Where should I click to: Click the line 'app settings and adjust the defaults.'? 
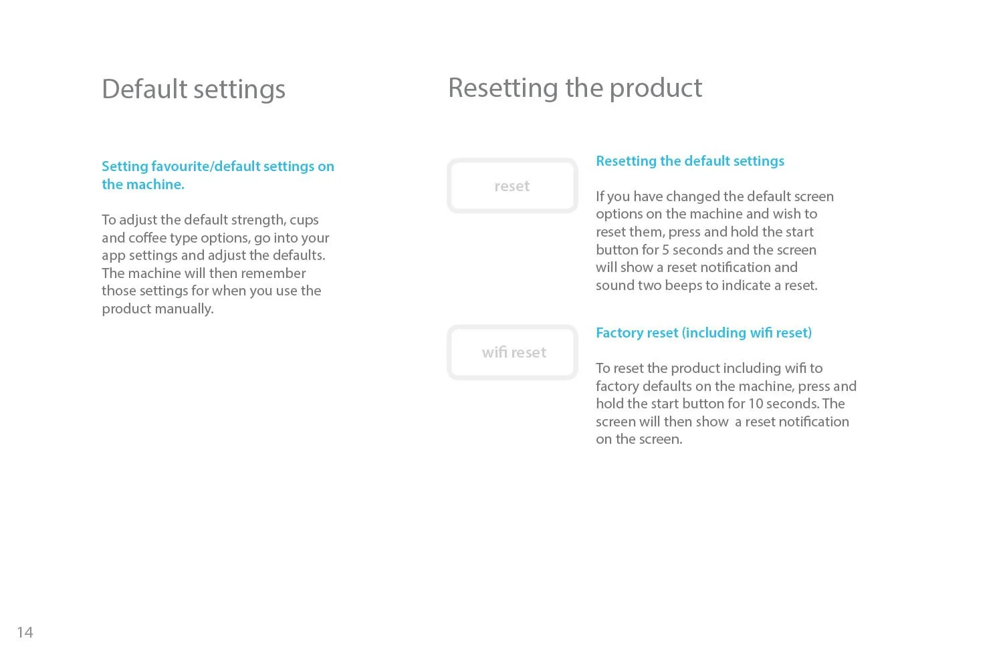[213, 255]
